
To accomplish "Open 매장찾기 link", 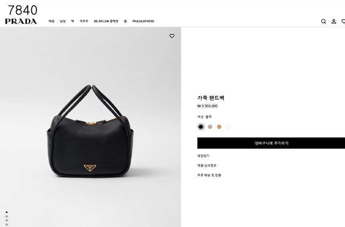I will pyautogui.click(x=203, y=156).
